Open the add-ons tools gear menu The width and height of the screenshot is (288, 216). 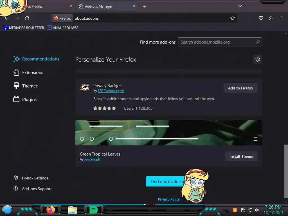[x=258, y=59]
